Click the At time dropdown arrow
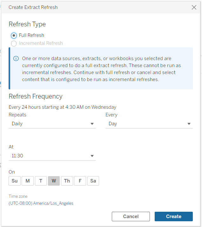This screenshot has width=202, height=227. click(x=92, y=156)
